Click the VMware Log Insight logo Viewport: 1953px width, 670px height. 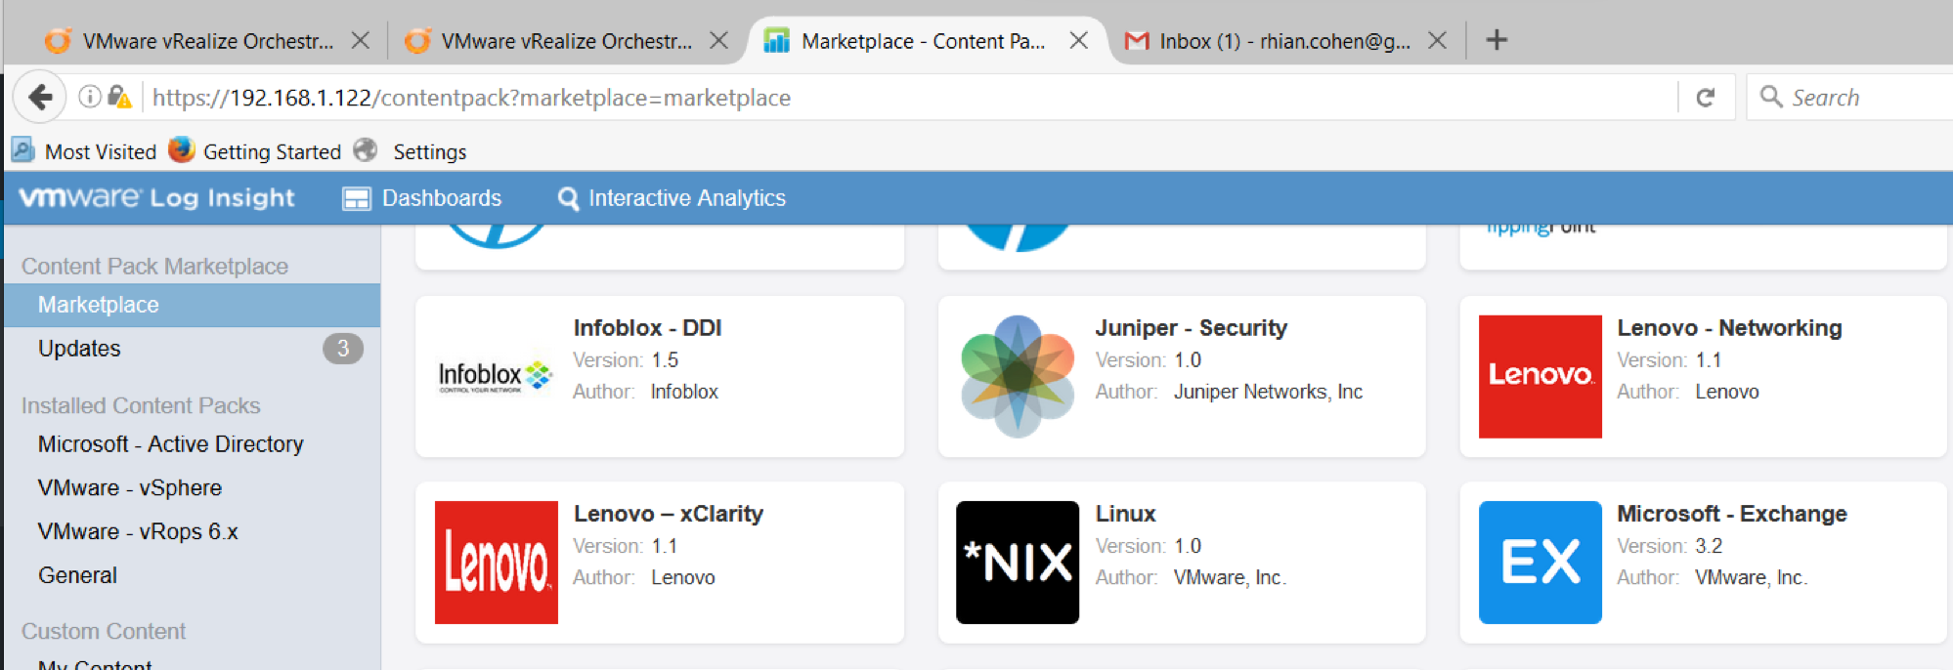[x=156, y=197]
